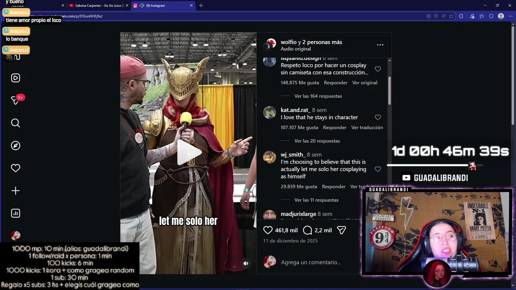Click Responder under lsquared.design comment

tap(335, 83)
